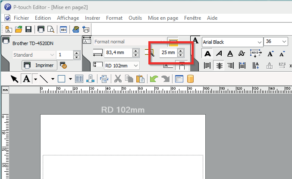
Task: Create a new layout with toolbar icon
Action: point(8,29)
